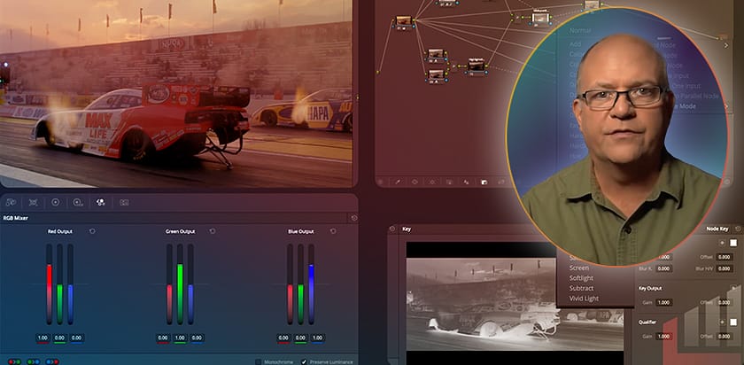Open the Power Window palette icon

[415, 182]
